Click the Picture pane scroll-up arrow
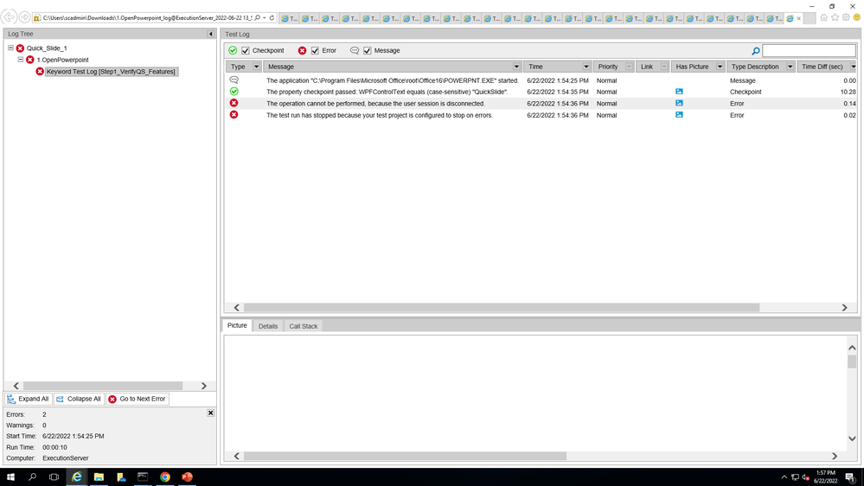Image resolution: width=864 pixels, height=486 pixels. click(x=852, y=348)
